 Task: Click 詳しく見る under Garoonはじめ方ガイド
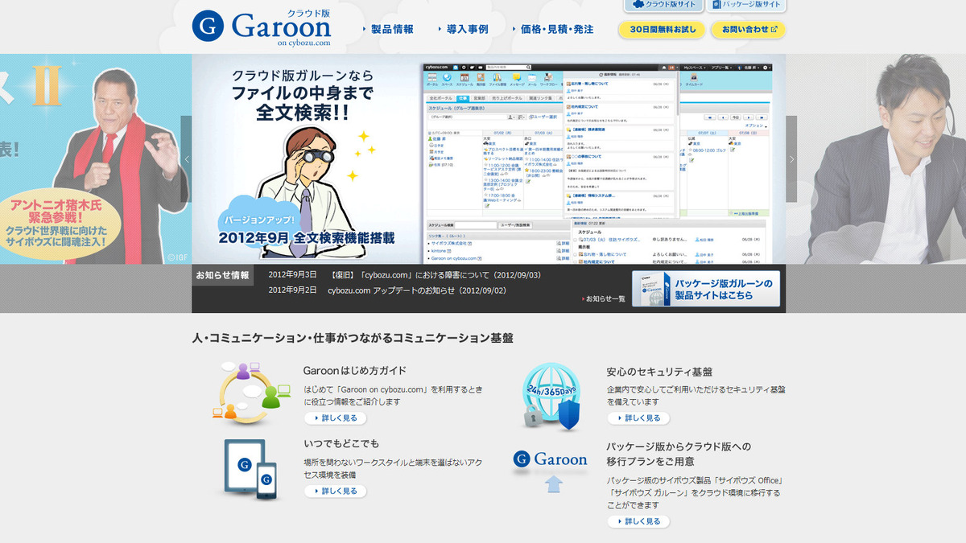point(335,418)
